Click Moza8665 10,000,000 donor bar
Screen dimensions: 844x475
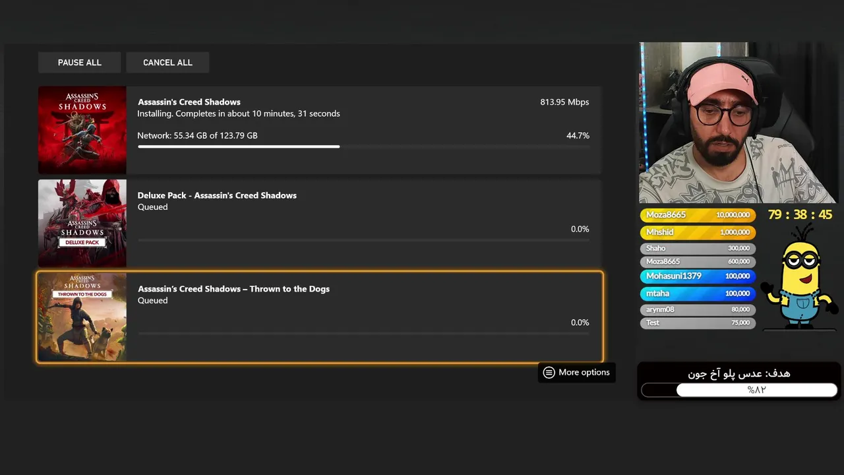click(698, 215)
